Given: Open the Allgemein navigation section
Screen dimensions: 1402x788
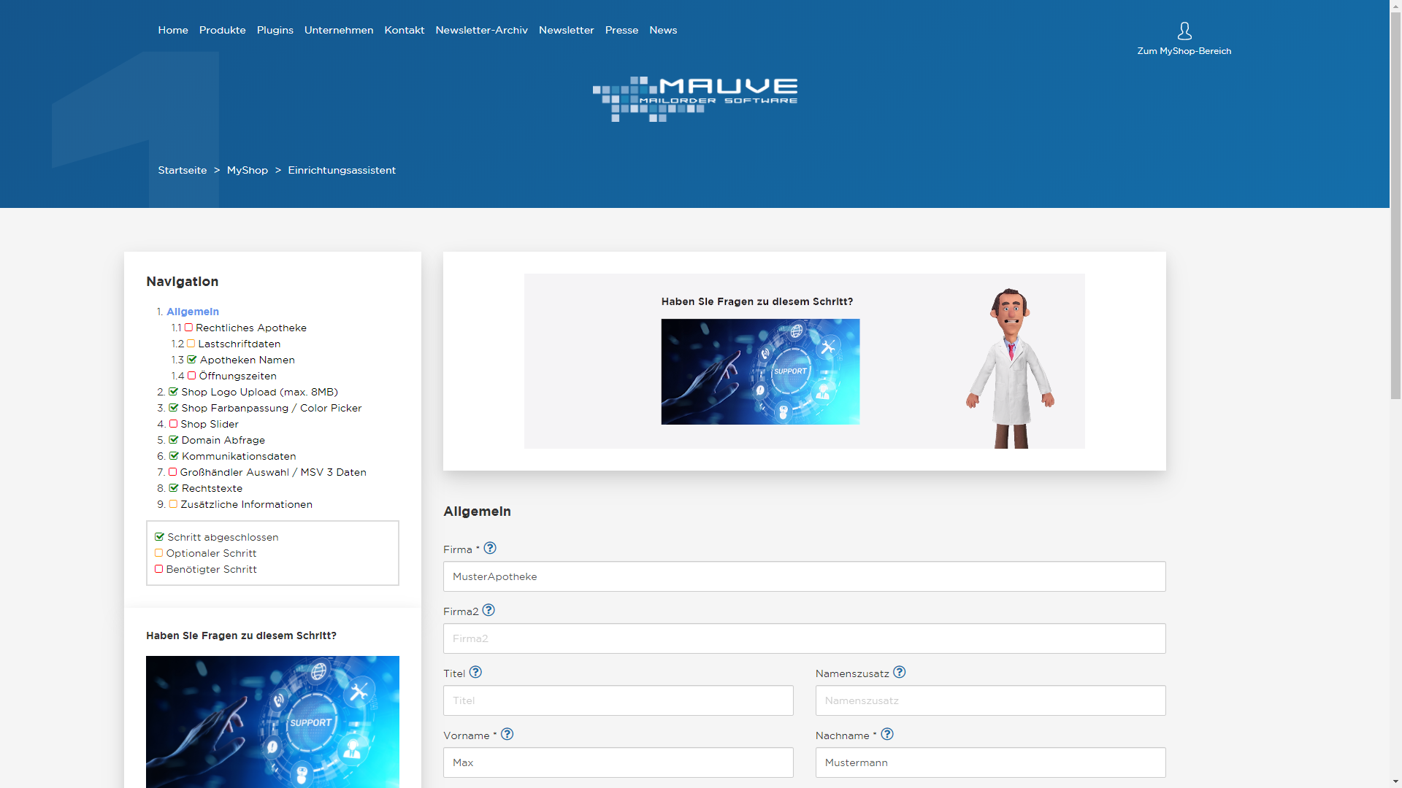Looking at the screenshot, I should tap(192, 312).
